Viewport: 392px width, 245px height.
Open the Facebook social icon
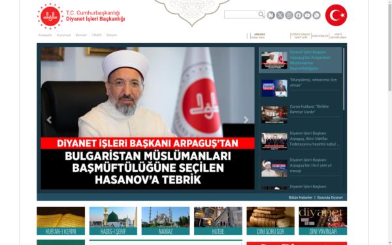pos(299,15)
